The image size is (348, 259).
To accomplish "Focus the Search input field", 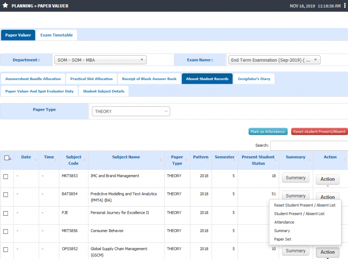I will point(309,146).
